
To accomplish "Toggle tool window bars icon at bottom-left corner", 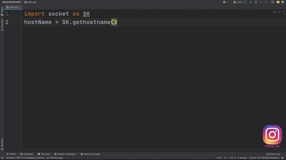I will 2,158.
